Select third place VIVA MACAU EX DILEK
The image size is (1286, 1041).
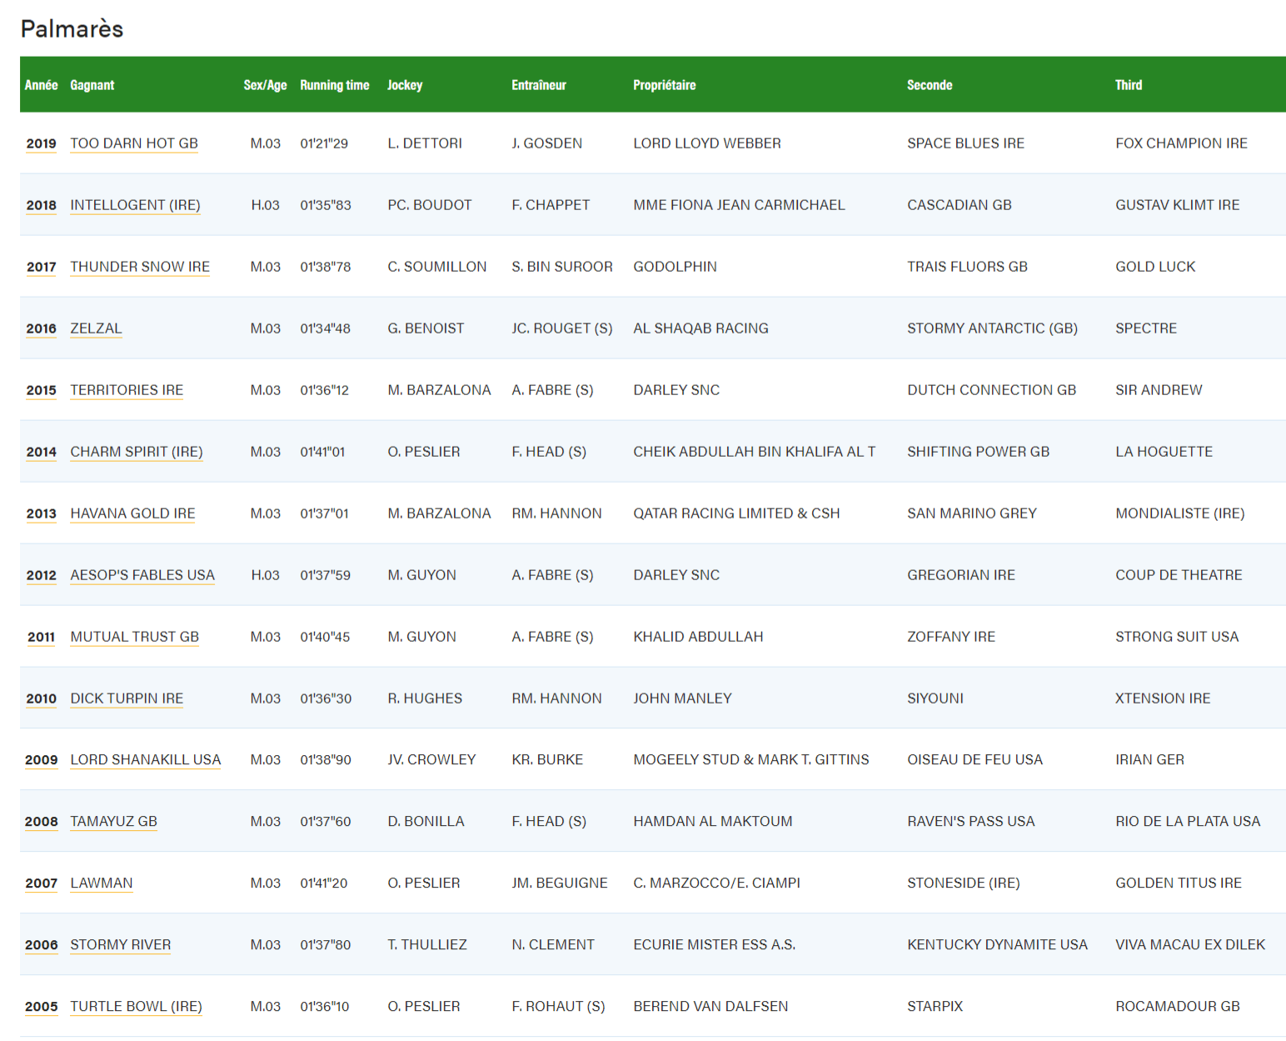tap(1190, 945)
